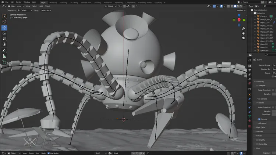Enable the Simplify checkbox
The image size is (276, 155).
tap(257, 140)
